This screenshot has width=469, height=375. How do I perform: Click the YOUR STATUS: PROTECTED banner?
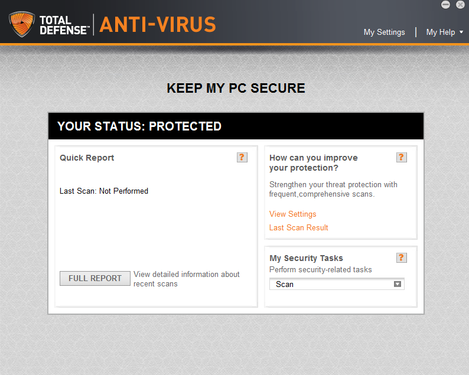(236, 126)
